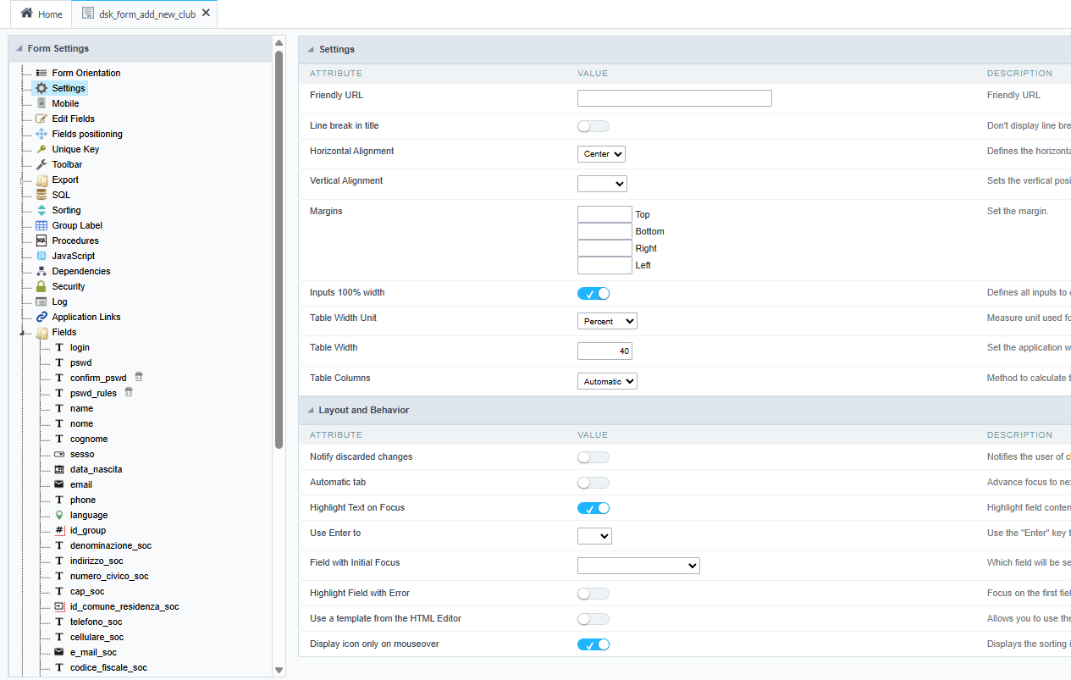This screenshot has width=1071, height=680.
Task: Open the Vertical Alignment dropdown
Action: 602,184
